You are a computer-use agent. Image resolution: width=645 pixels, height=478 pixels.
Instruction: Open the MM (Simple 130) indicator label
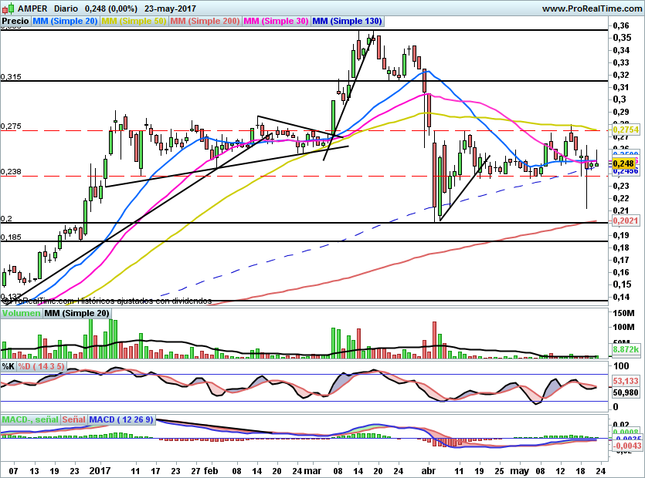(x=345, y=22)
